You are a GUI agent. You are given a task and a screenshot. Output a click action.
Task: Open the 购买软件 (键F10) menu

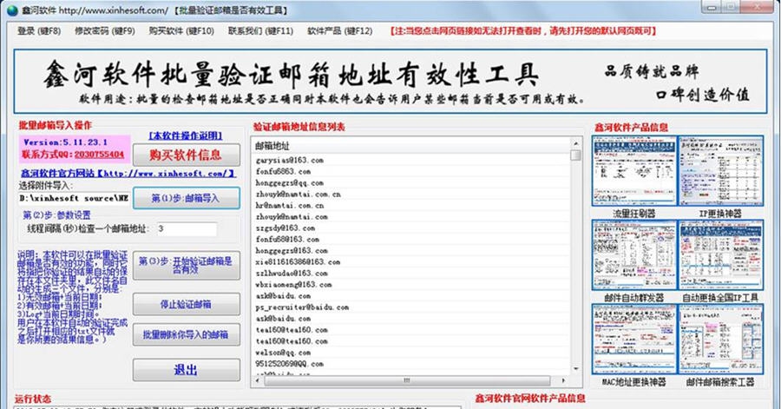(181, 31)
